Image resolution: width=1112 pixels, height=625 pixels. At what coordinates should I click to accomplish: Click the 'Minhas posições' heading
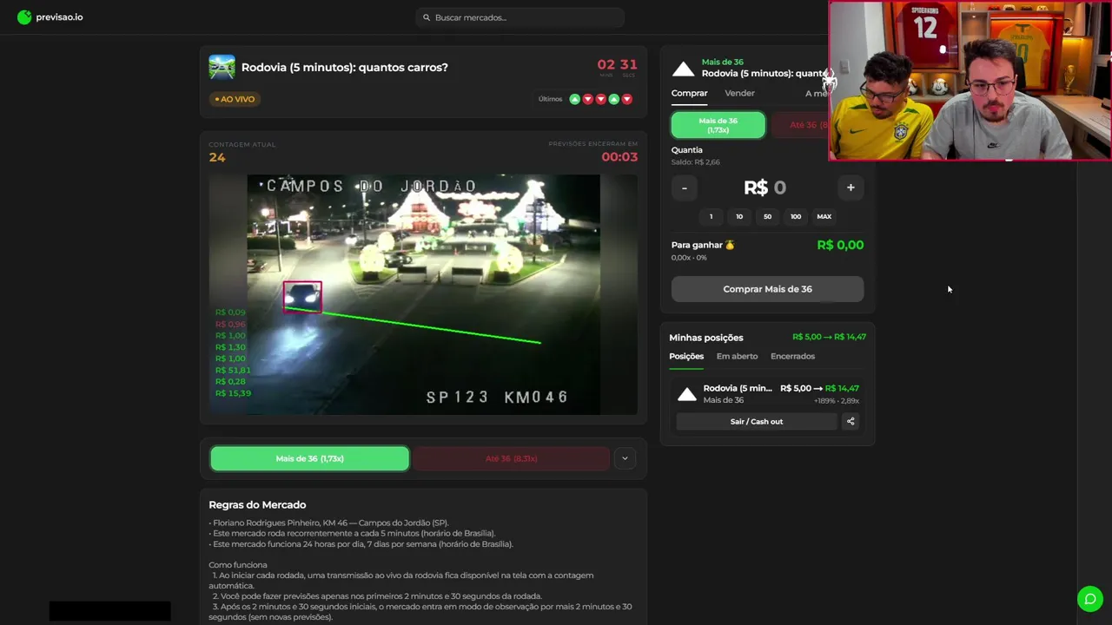pyautogui.click(x=706, y=337)
